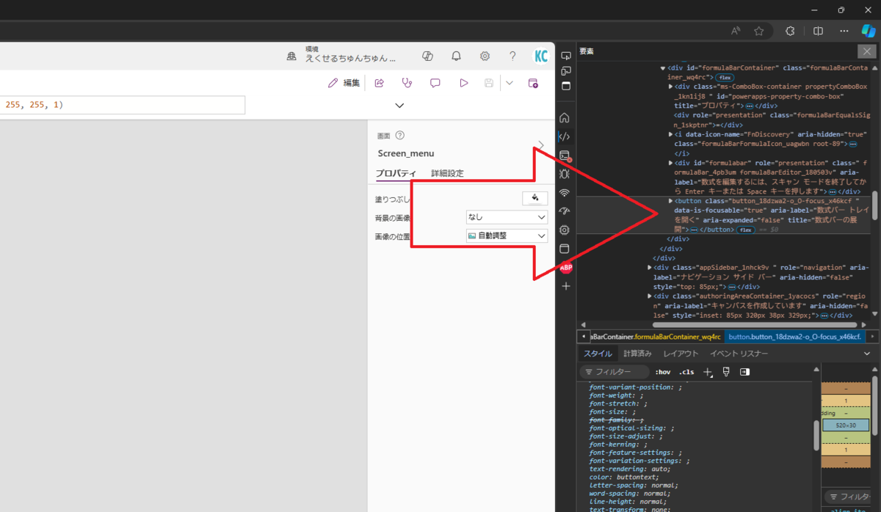This screenshot has height=512, width=881.
Task: Preview the app with the play icon
Action: pos(463,83)
